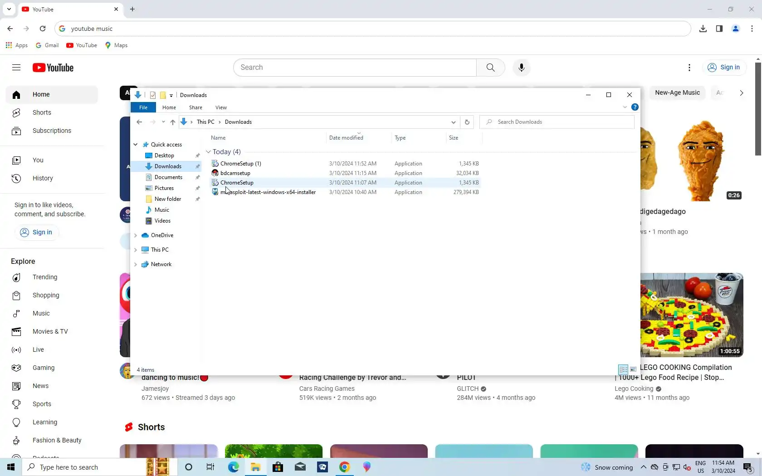Screen dimensions: 762x476
Task: Open the File tab in Explorer
Action: 143,107
